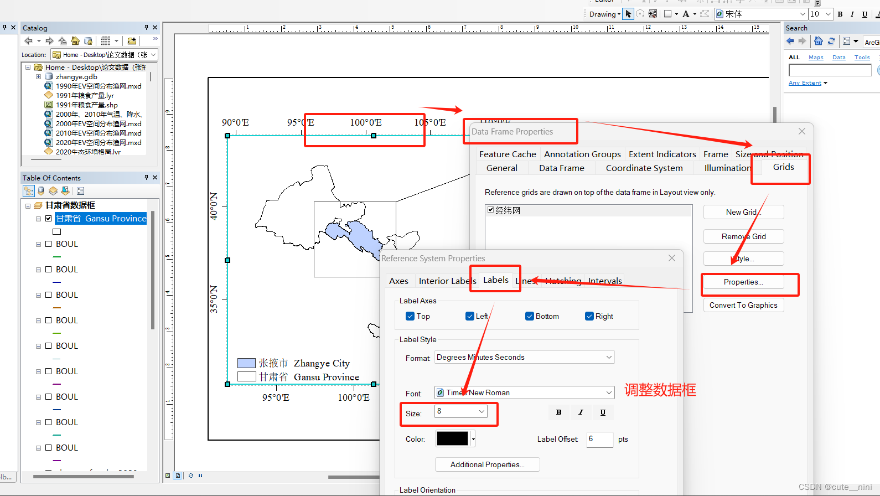This screenshot has width=880, height=496.
Task: Open the label Format dropdown
Action: click(609, 358)
